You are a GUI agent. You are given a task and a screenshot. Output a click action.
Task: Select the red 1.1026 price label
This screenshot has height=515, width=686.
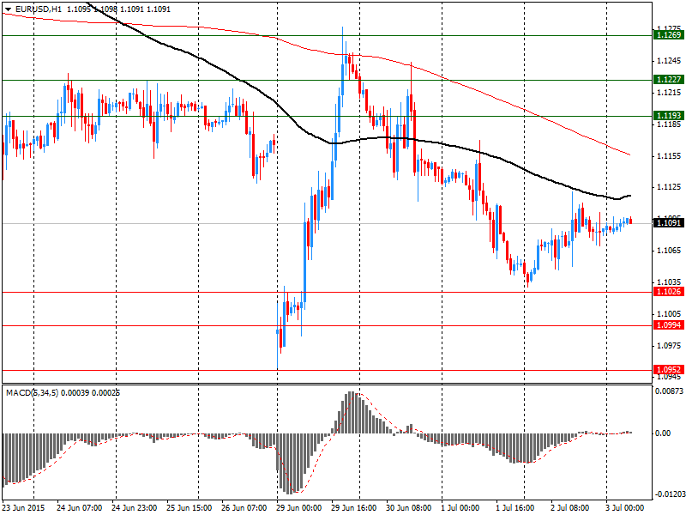[668, 292]
